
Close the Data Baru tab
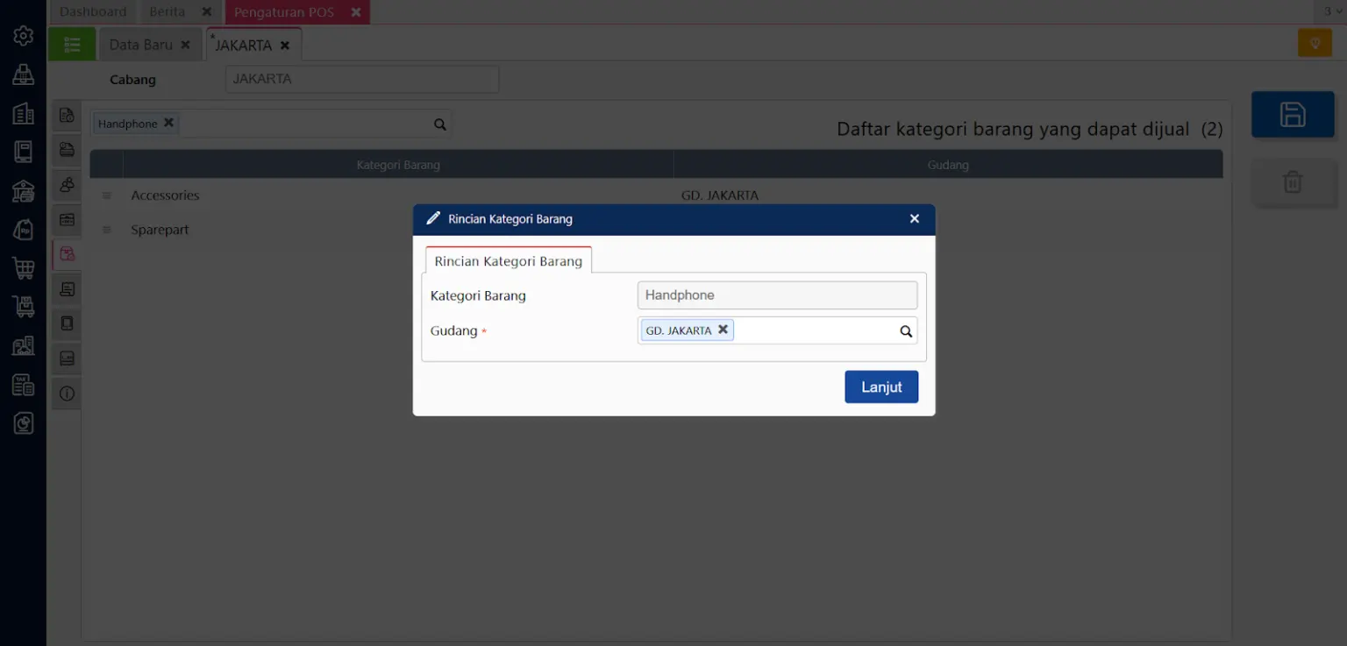[185, 45]
